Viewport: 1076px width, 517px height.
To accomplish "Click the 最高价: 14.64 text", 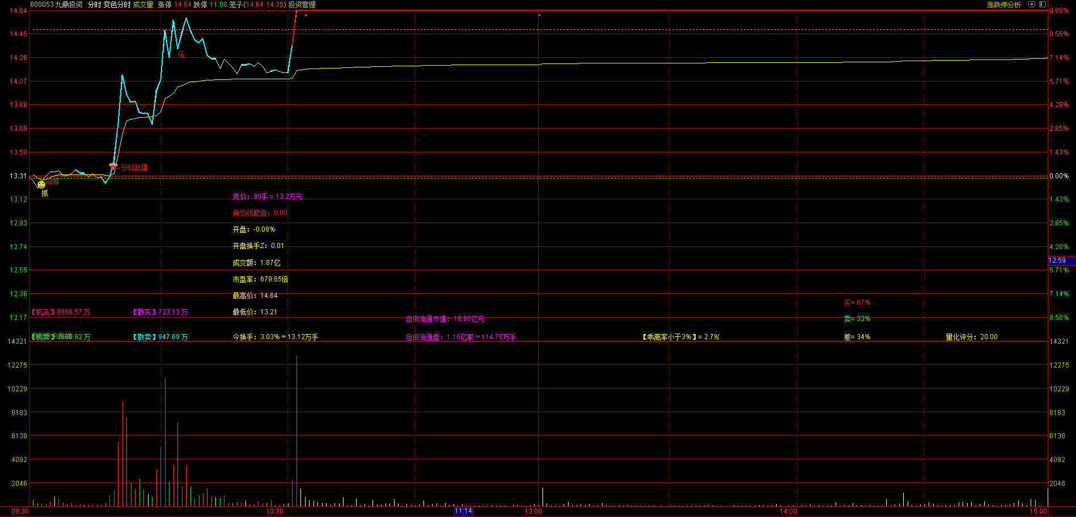I will coord(255,296).
